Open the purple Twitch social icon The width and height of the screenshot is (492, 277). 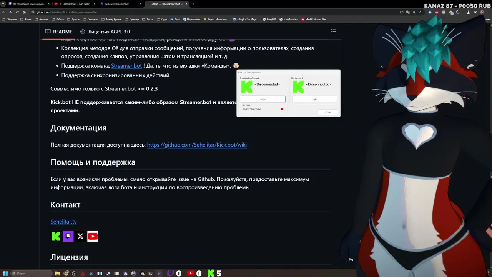click(68, 236)
